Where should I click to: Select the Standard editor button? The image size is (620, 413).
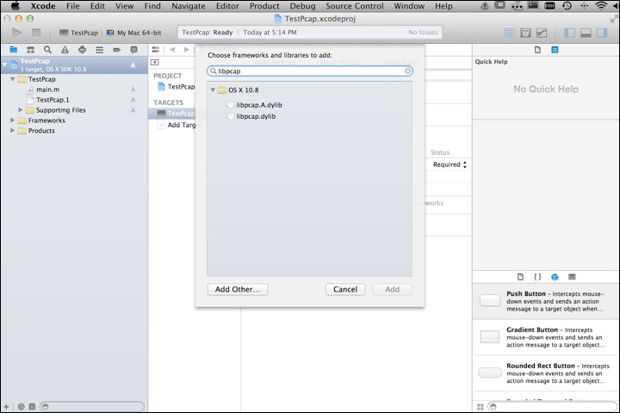[509, 33]
